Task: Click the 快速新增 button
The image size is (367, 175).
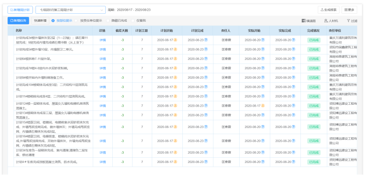Action: click(40, 20)
